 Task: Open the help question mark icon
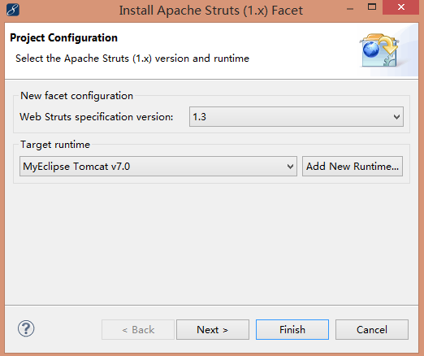coord(26,328)
